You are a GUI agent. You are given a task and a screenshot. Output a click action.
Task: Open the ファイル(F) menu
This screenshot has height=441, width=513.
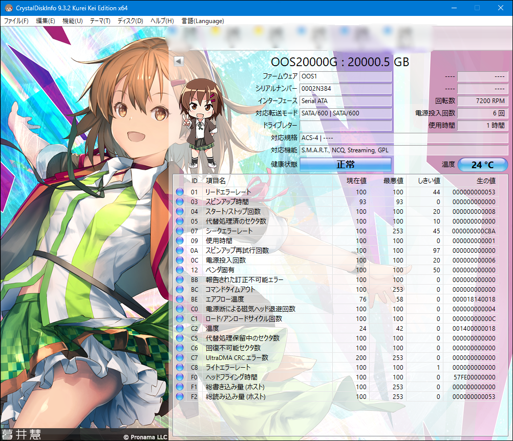[x=16, y=21]
